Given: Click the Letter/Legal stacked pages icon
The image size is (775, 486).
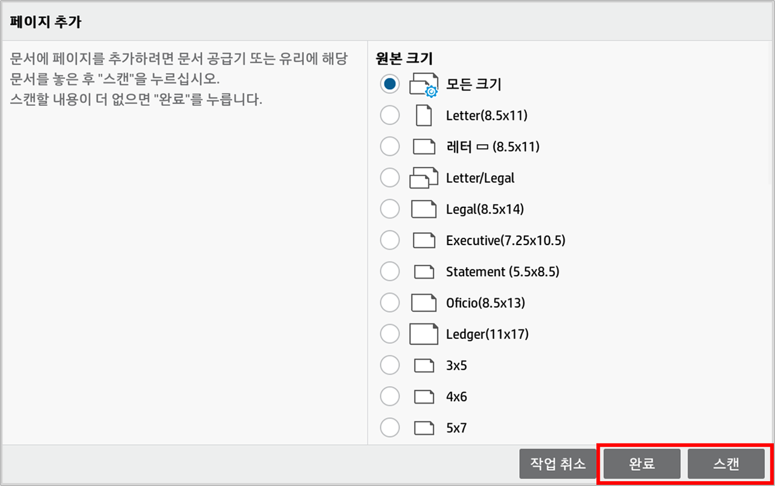Looking at the screenshot, I should [423, 178].
